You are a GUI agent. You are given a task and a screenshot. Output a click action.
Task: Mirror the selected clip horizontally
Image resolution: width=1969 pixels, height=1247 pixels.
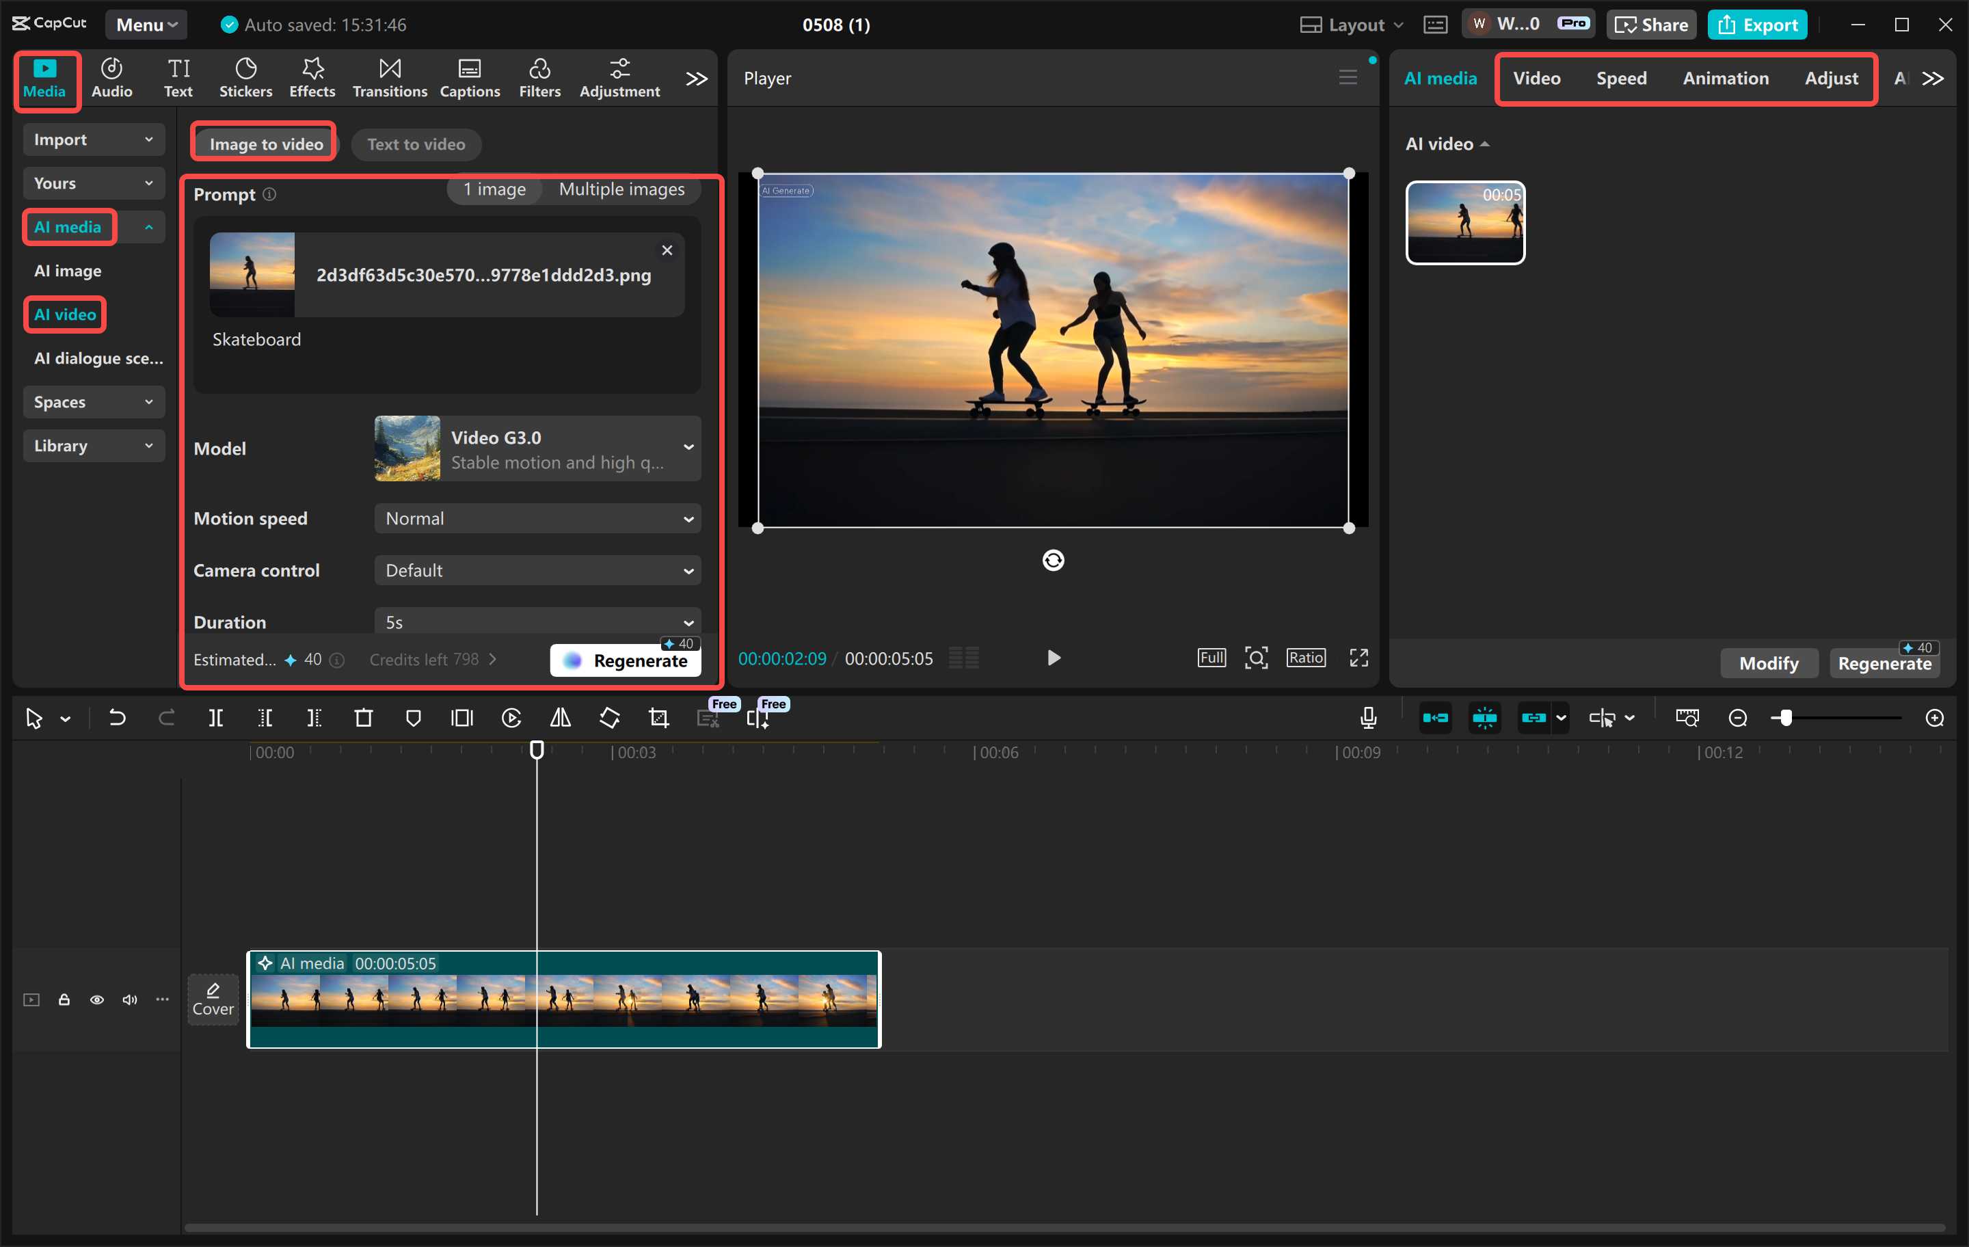tap(560, 718)
